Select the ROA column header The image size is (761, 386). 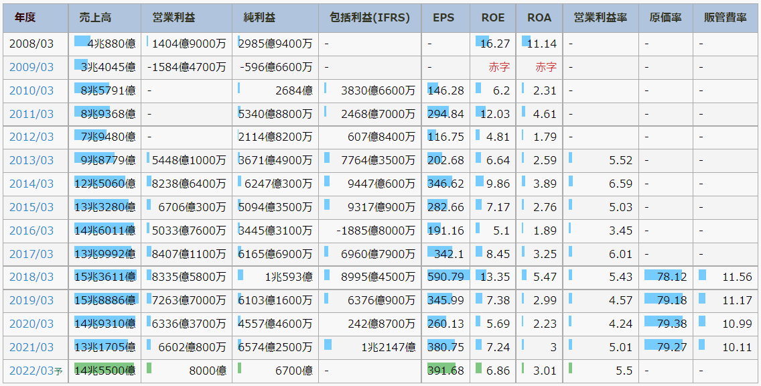click(539, 18)
